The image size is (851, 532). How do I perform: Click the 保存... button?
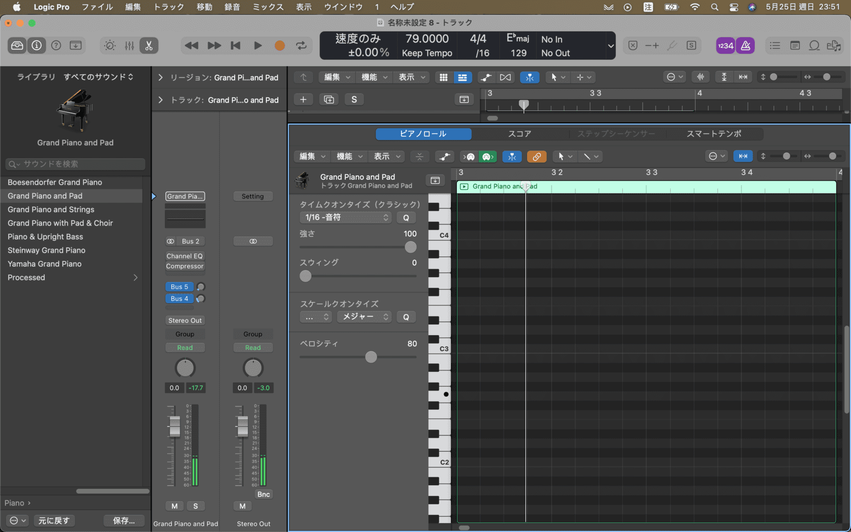tap(124, 521)
